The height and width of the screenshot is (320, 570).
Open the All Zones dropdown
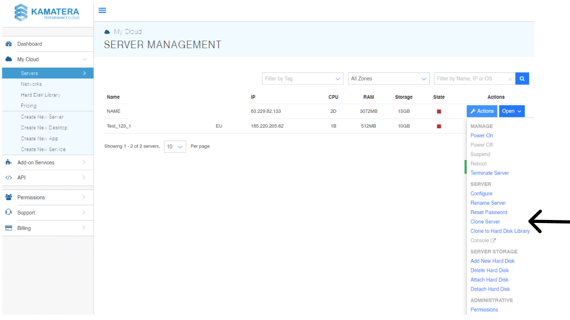point(388,79)
